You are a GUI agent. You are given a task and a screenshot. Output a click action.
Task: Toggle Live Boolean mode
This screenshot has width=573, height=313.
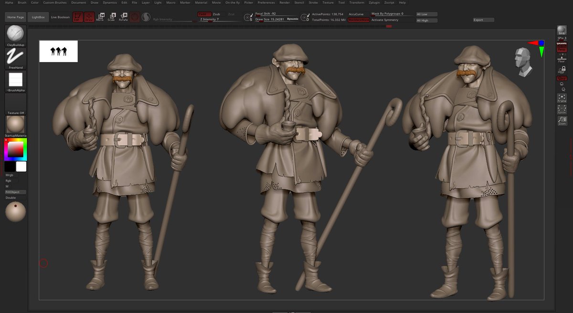60,17
